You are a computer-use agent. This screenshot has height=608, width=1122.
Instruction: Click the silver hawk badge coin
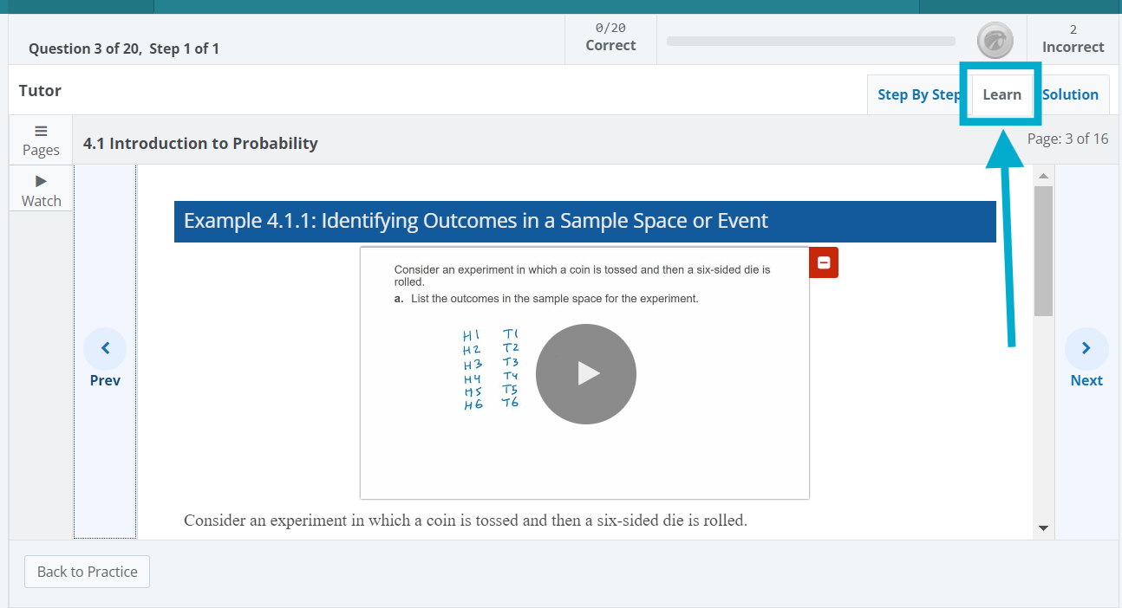point(995,40)
